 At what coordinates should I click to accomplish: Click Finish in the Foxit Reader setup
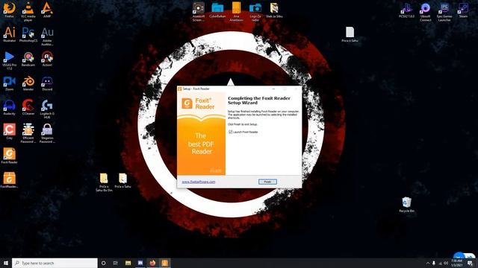pyautogui.click(x=267, y=182)
